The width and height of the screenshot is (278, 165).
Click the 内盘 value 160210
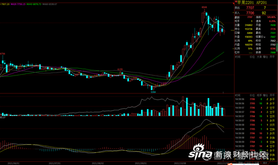pyautogui.click(x=248, y=45)
